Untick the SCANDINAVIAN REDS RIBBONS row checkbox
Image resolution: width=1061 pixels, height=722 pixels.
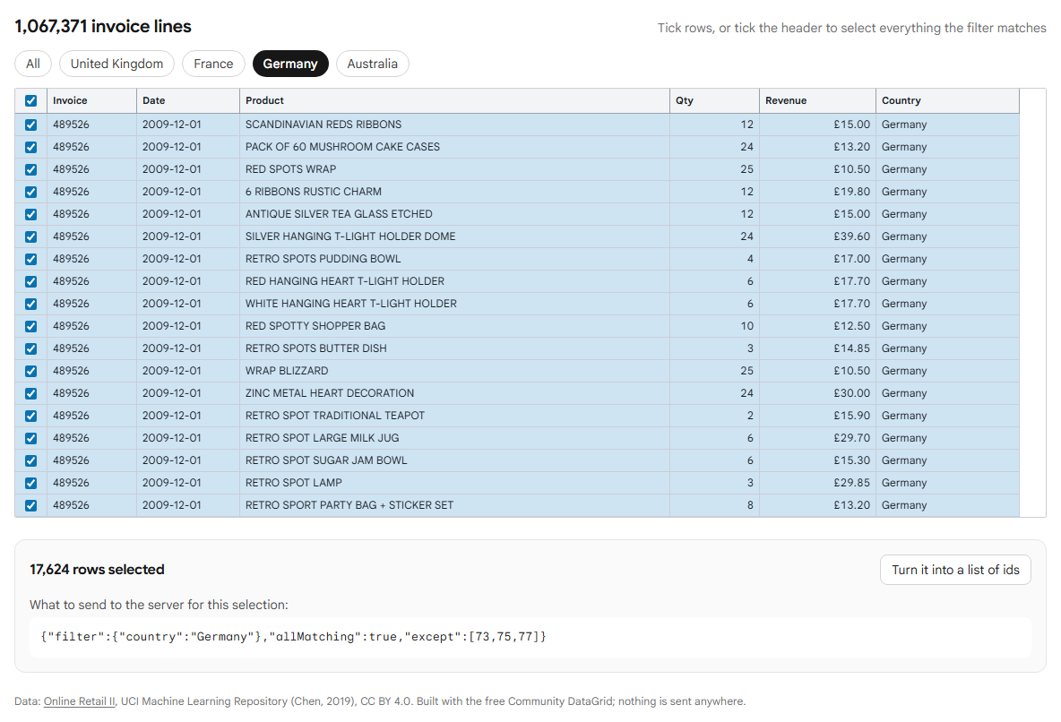(x=30, y=125)
